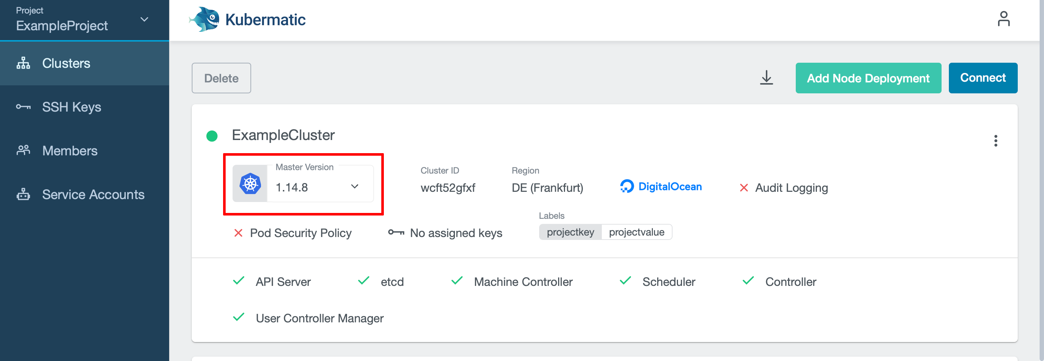Viewport: 1044px width, 361px height.
Task: Download the kubeconfig file via the arrow icon
Action: tap(766, 77)
